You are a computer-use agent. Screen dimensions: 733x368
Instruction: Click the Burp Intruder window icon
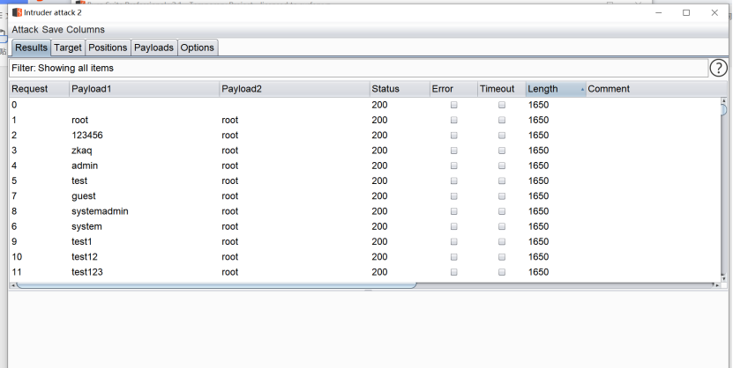tap(17, 12)
